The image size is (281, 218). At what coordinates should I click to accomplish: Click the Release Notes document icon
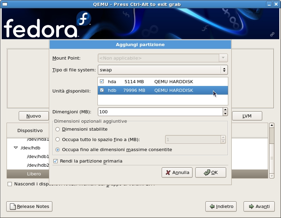[13, 206]
